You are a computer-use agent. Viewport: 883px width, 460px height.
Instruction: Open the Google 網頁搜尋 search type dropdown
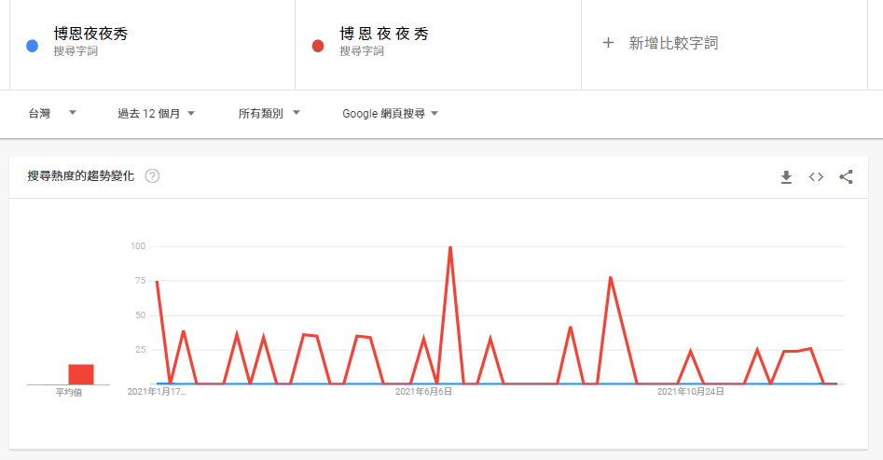coord(390,113)
